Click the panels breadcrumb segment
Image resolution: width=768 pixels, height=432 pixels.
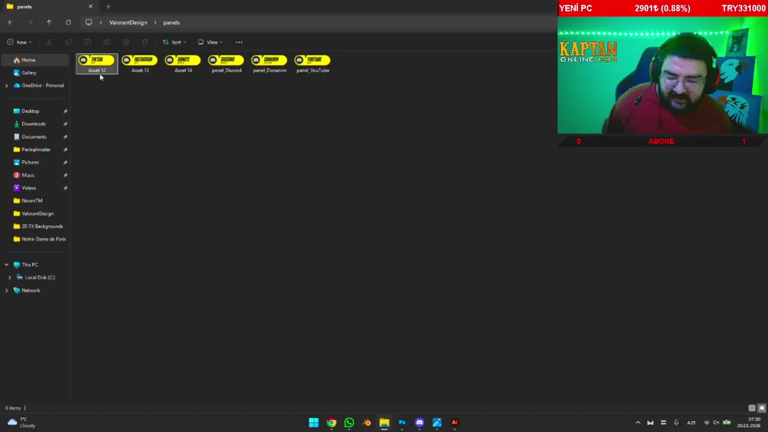click(171, 22)
